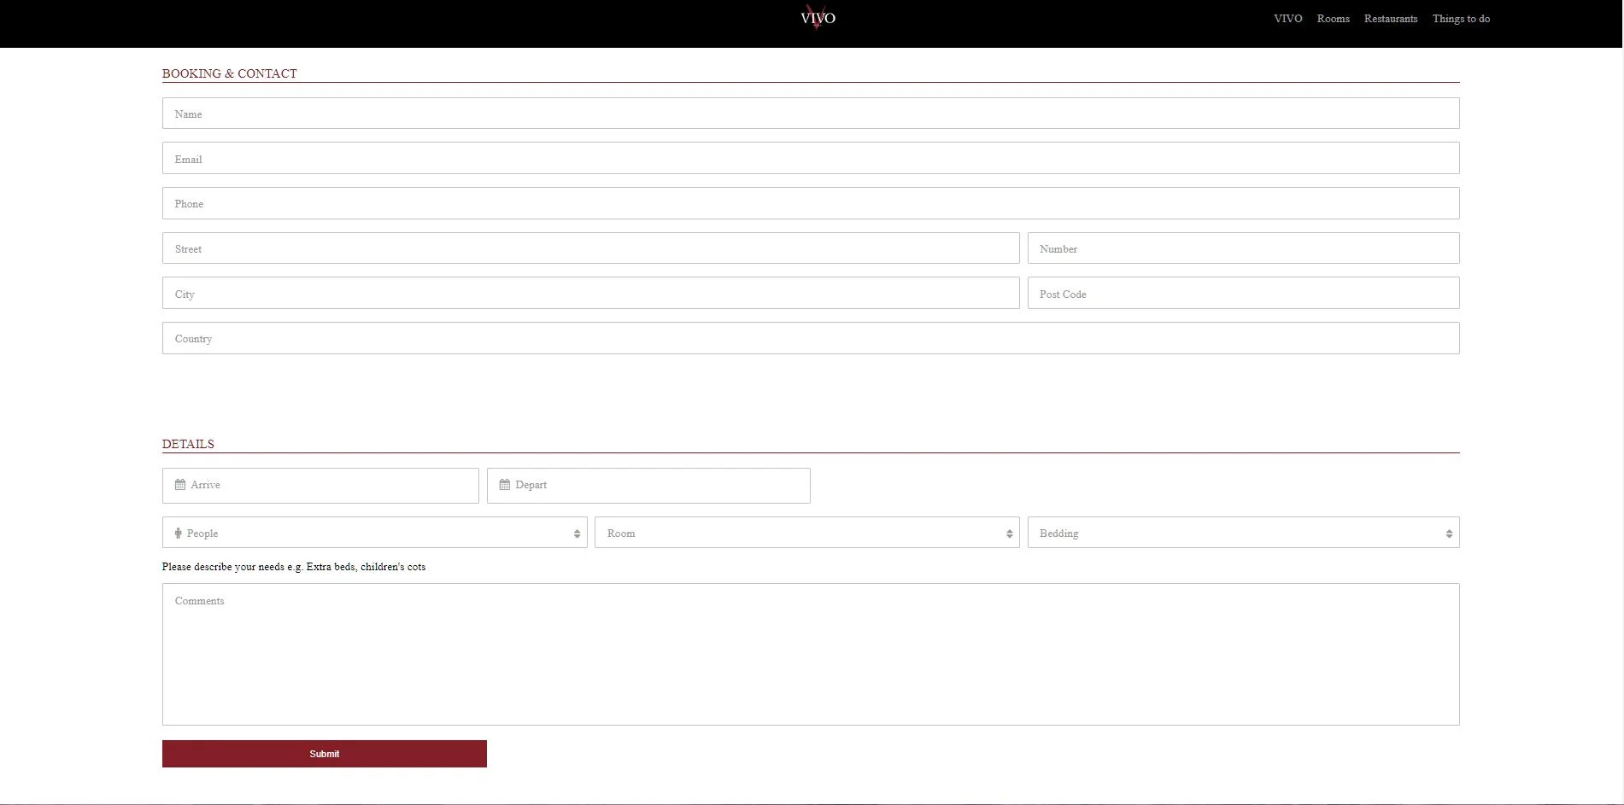
Task: Click the stepper arrows on the People selector
Action: tap(577, 532)
